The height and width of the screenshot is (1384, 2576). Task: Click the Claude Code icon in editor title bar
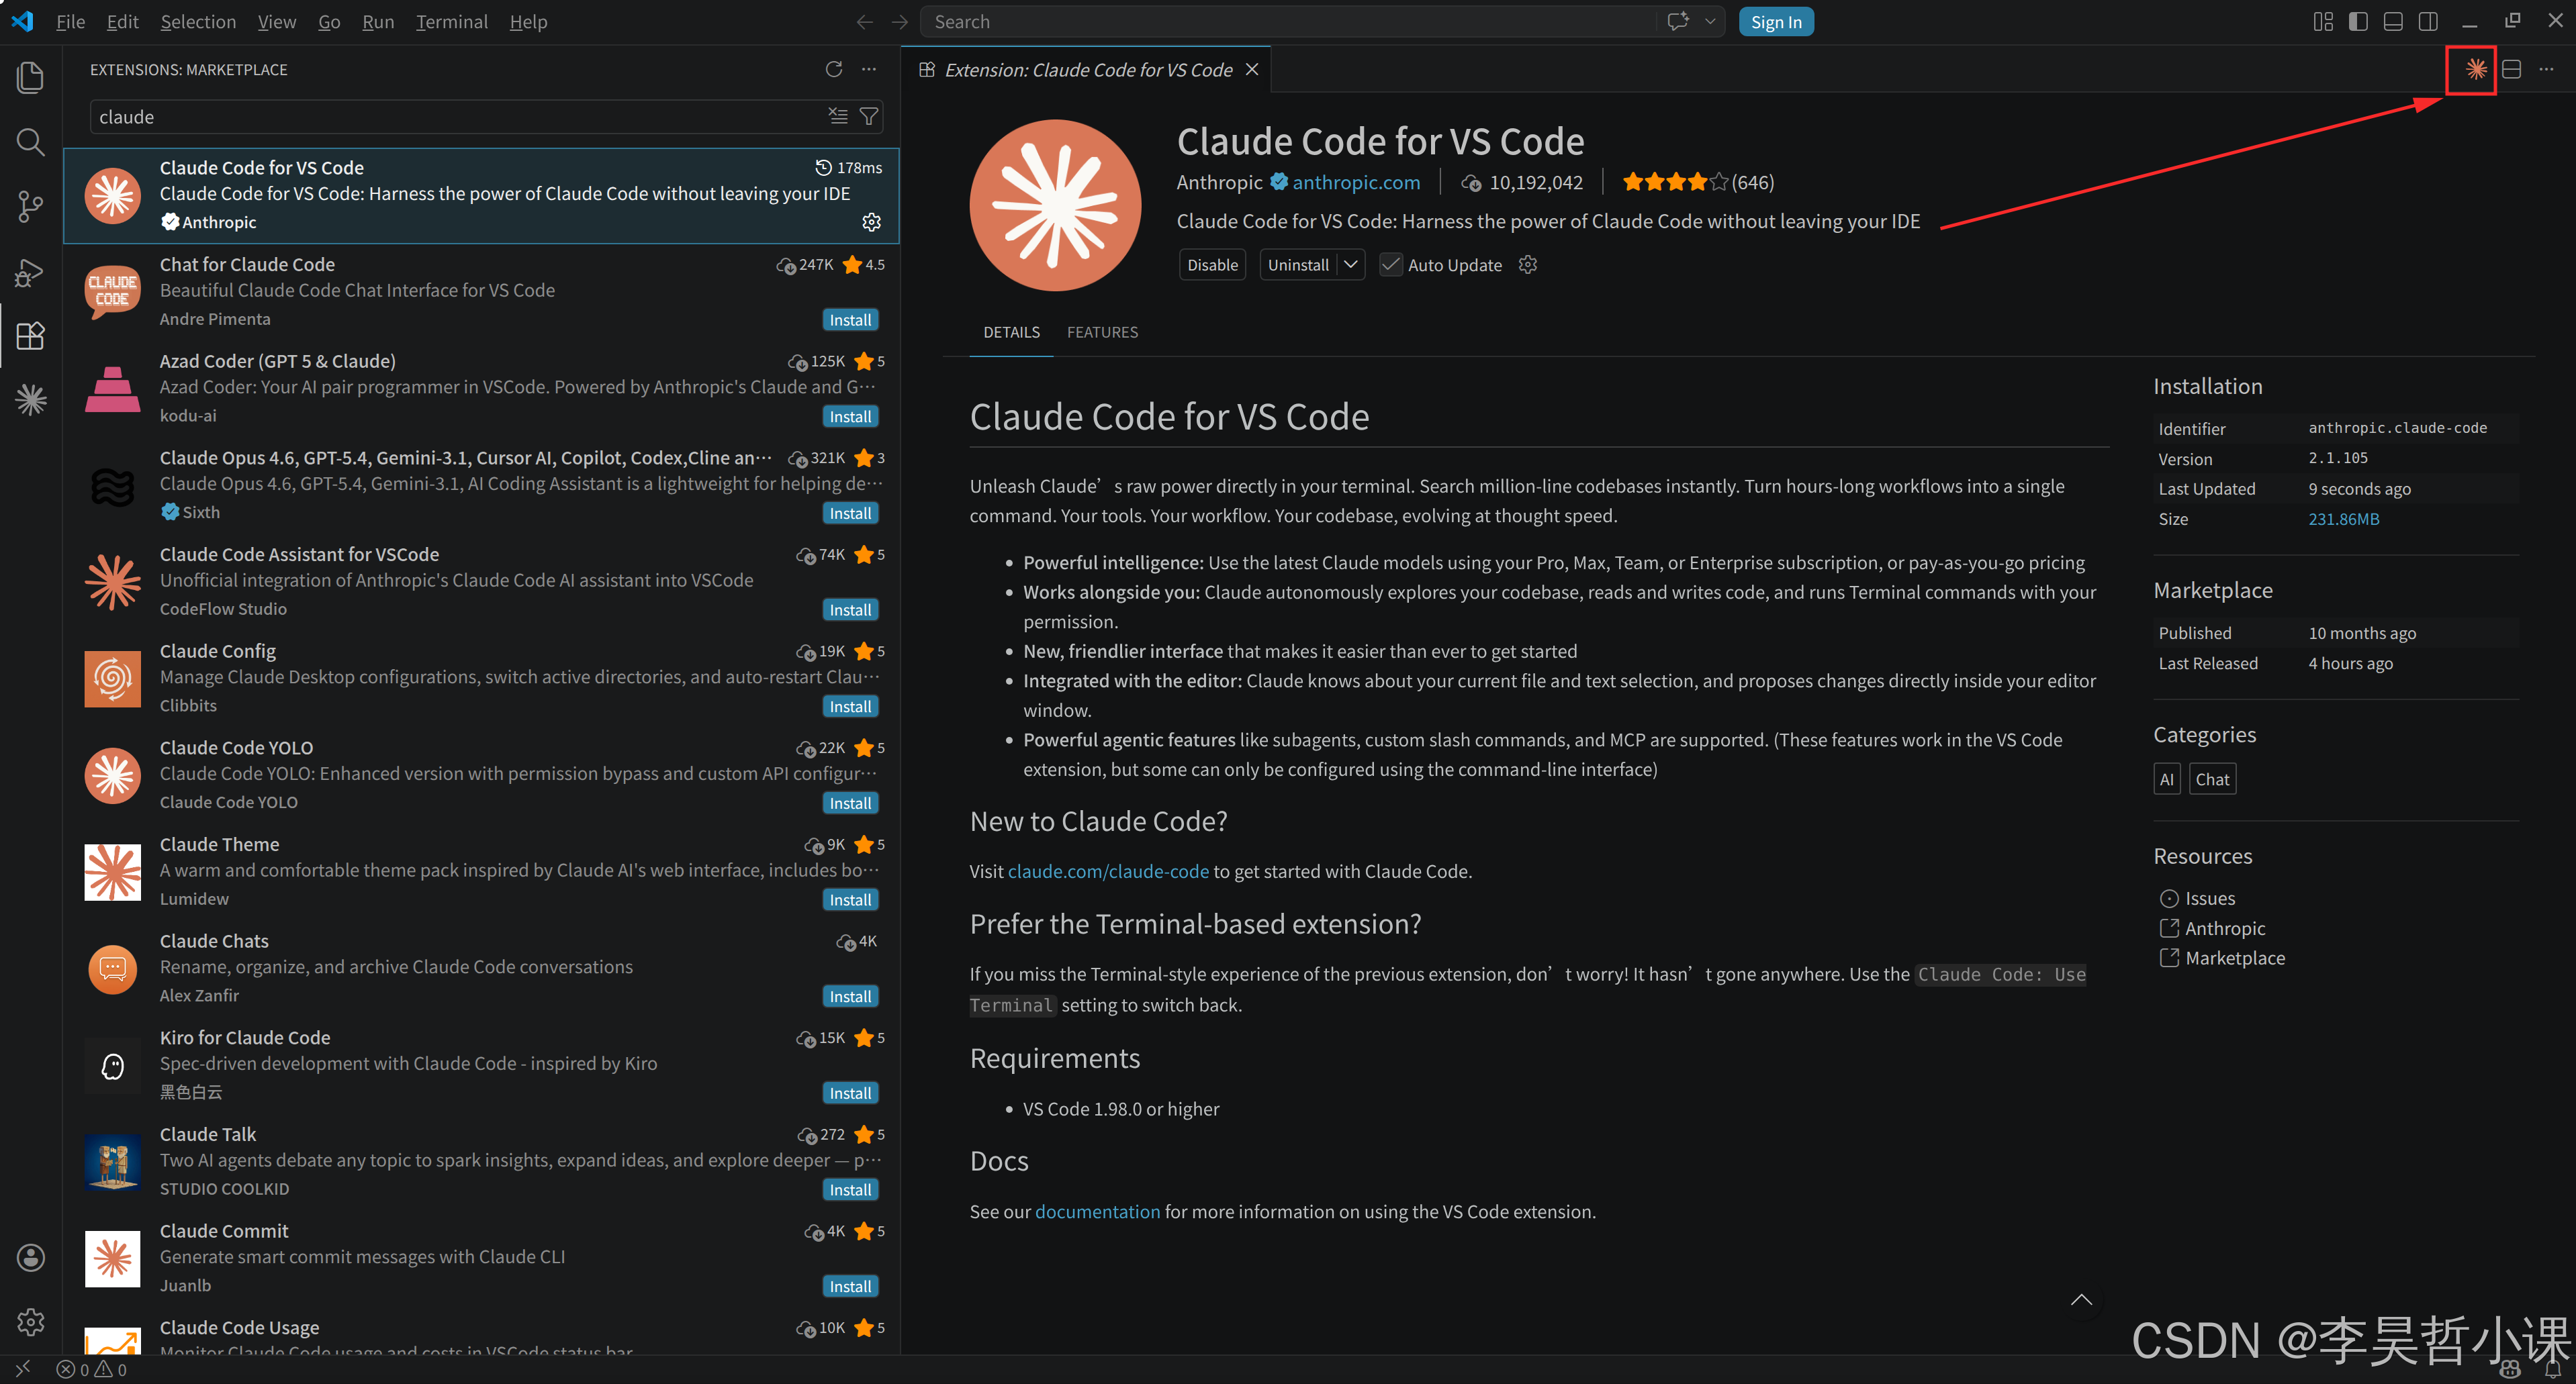pos(2475,69)
